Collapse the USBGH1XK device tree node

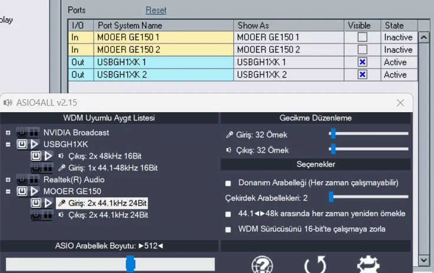tap(8, 144)
